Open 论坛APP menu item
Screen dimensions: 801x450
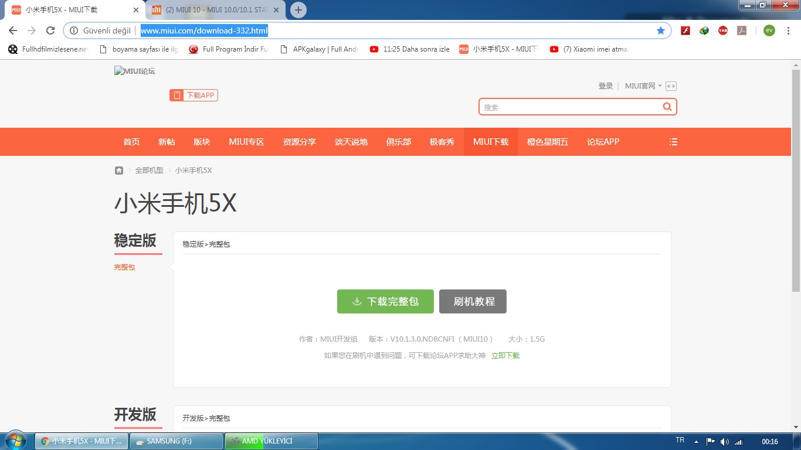point(603,142)
